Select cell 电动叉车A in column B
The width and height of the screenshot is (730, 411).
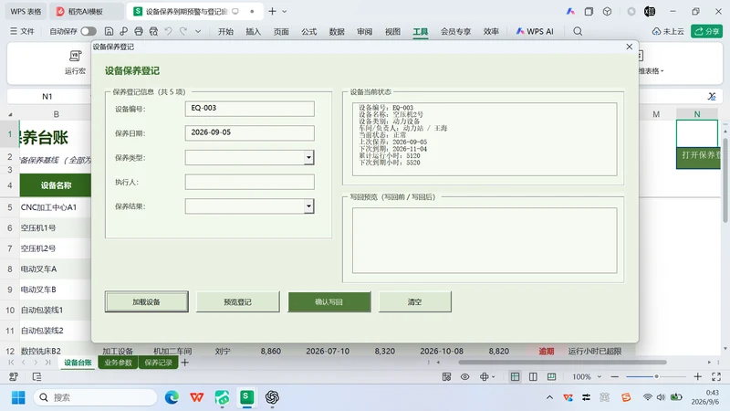click(x=55, y=269)
